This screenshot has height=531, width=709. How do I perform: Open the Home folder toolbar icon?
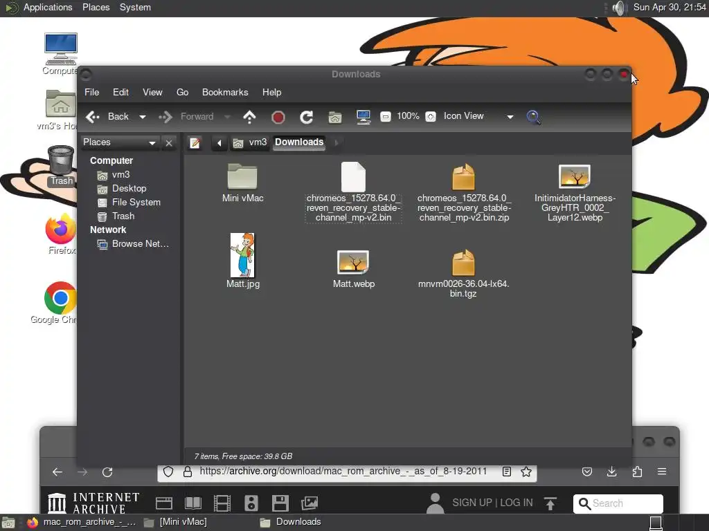334,118
